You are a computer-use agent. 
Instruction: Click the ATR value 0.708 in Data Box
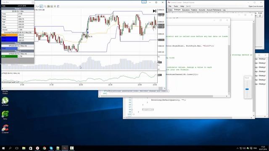(26, 56)
